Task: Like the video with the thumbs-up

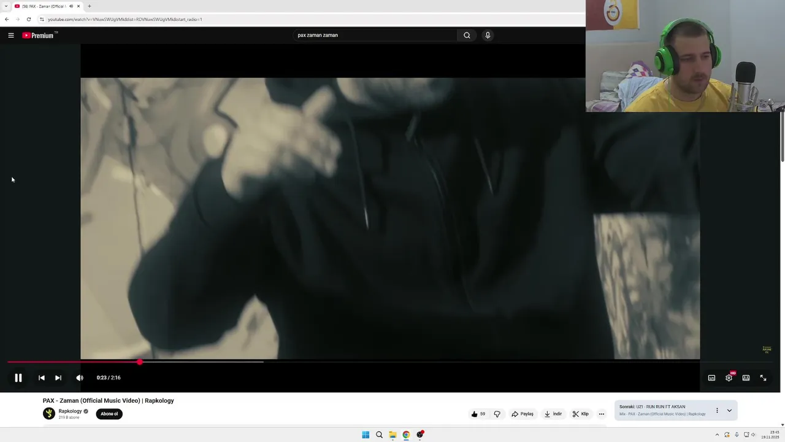Action: click(x=478, y=414)
